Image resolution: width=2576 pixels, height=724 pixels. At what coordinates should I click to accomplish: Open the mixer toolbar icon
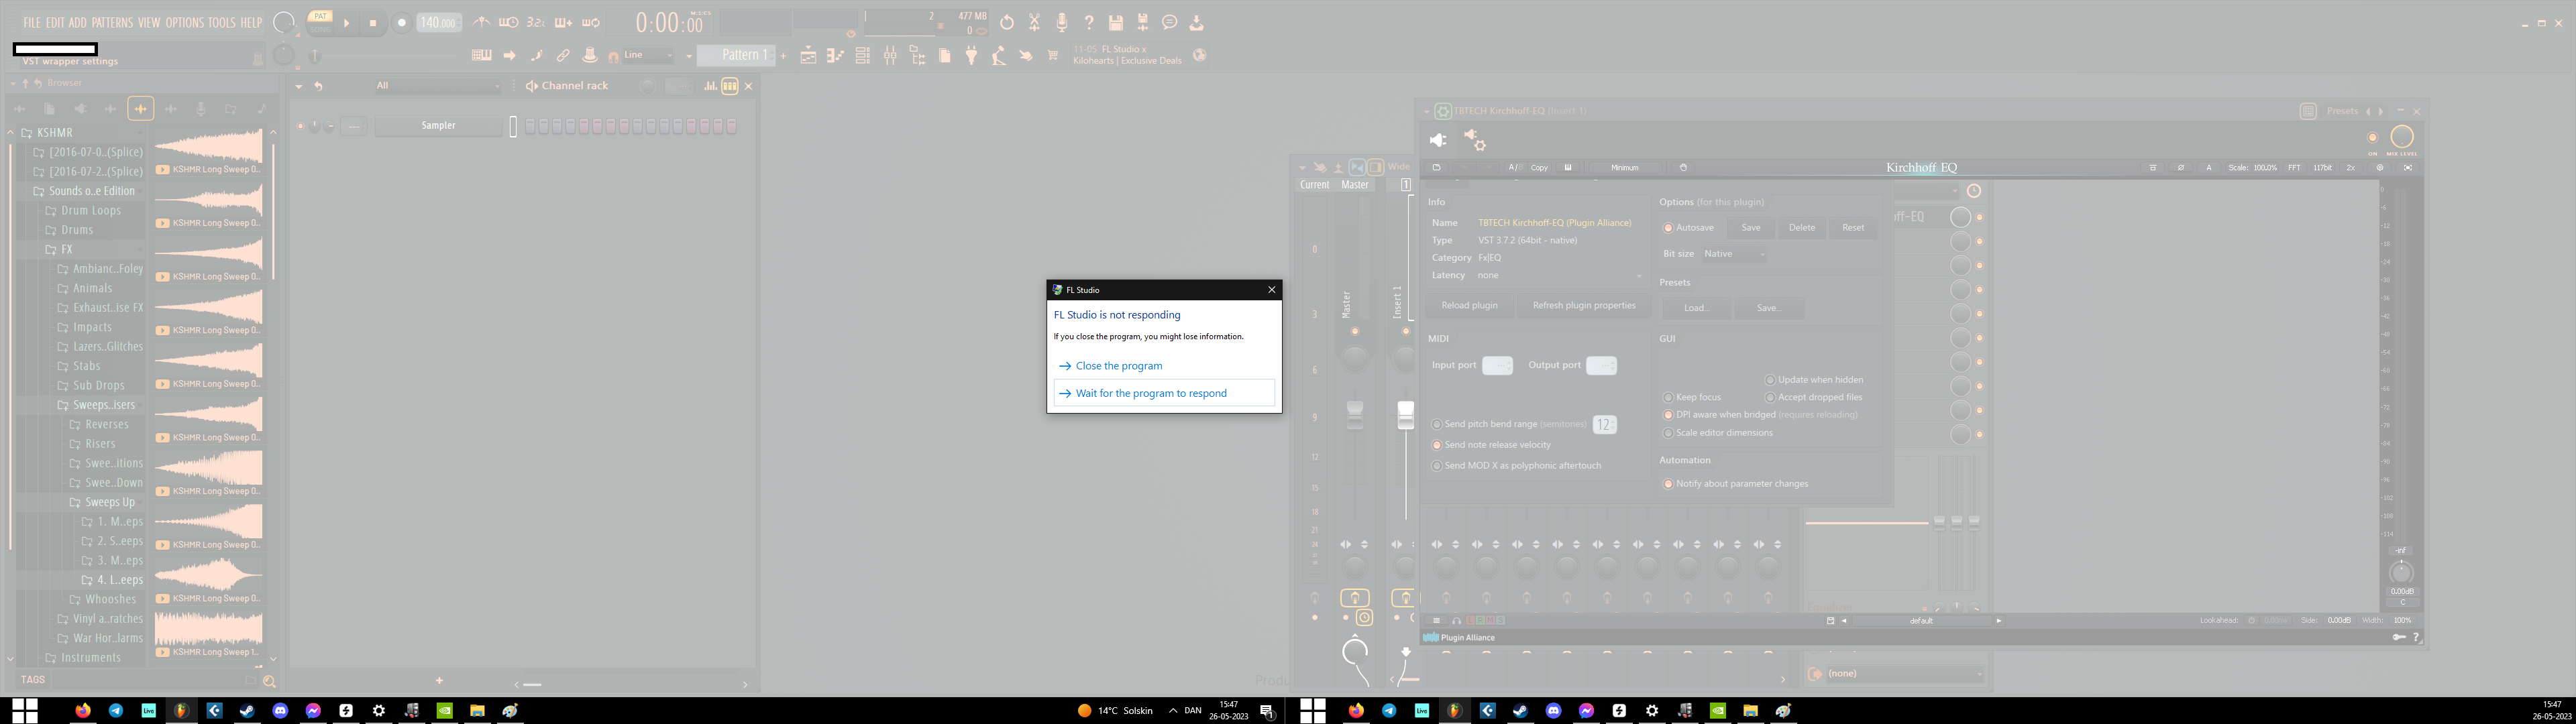pos(890,55)
